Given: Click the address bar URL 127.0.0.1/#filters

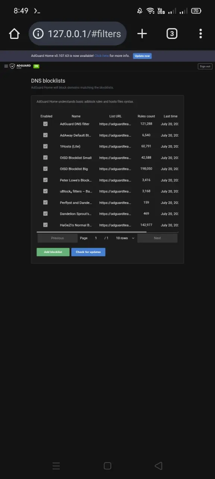Looking at the screenshot, I should [84, 34].
